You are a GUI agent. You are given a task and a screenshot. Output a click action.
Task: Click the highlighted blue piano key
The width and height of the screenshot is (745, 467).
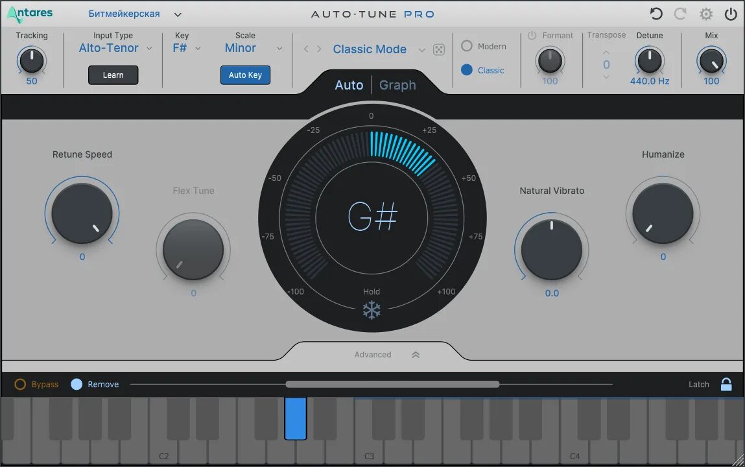[x=296, y=418]
